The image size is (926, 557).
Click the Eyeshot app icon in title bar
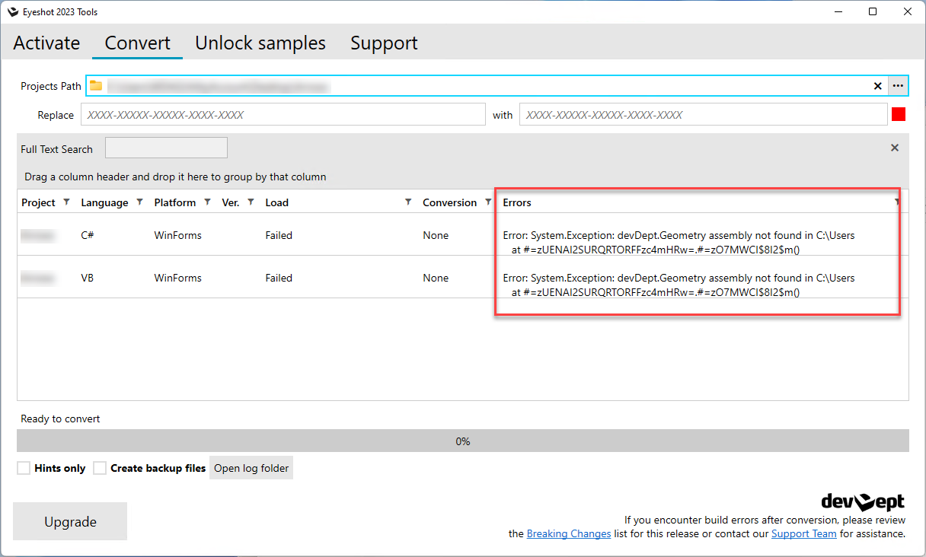click(x=12, y=11)
